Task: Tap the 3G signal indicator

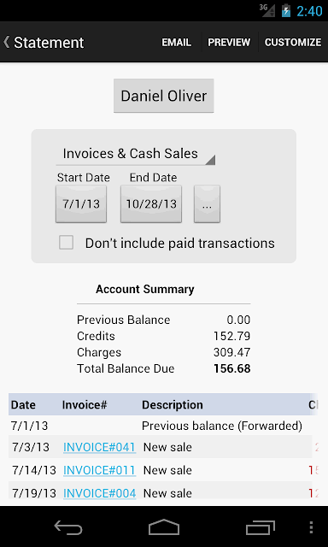Action: coord(267,10)
